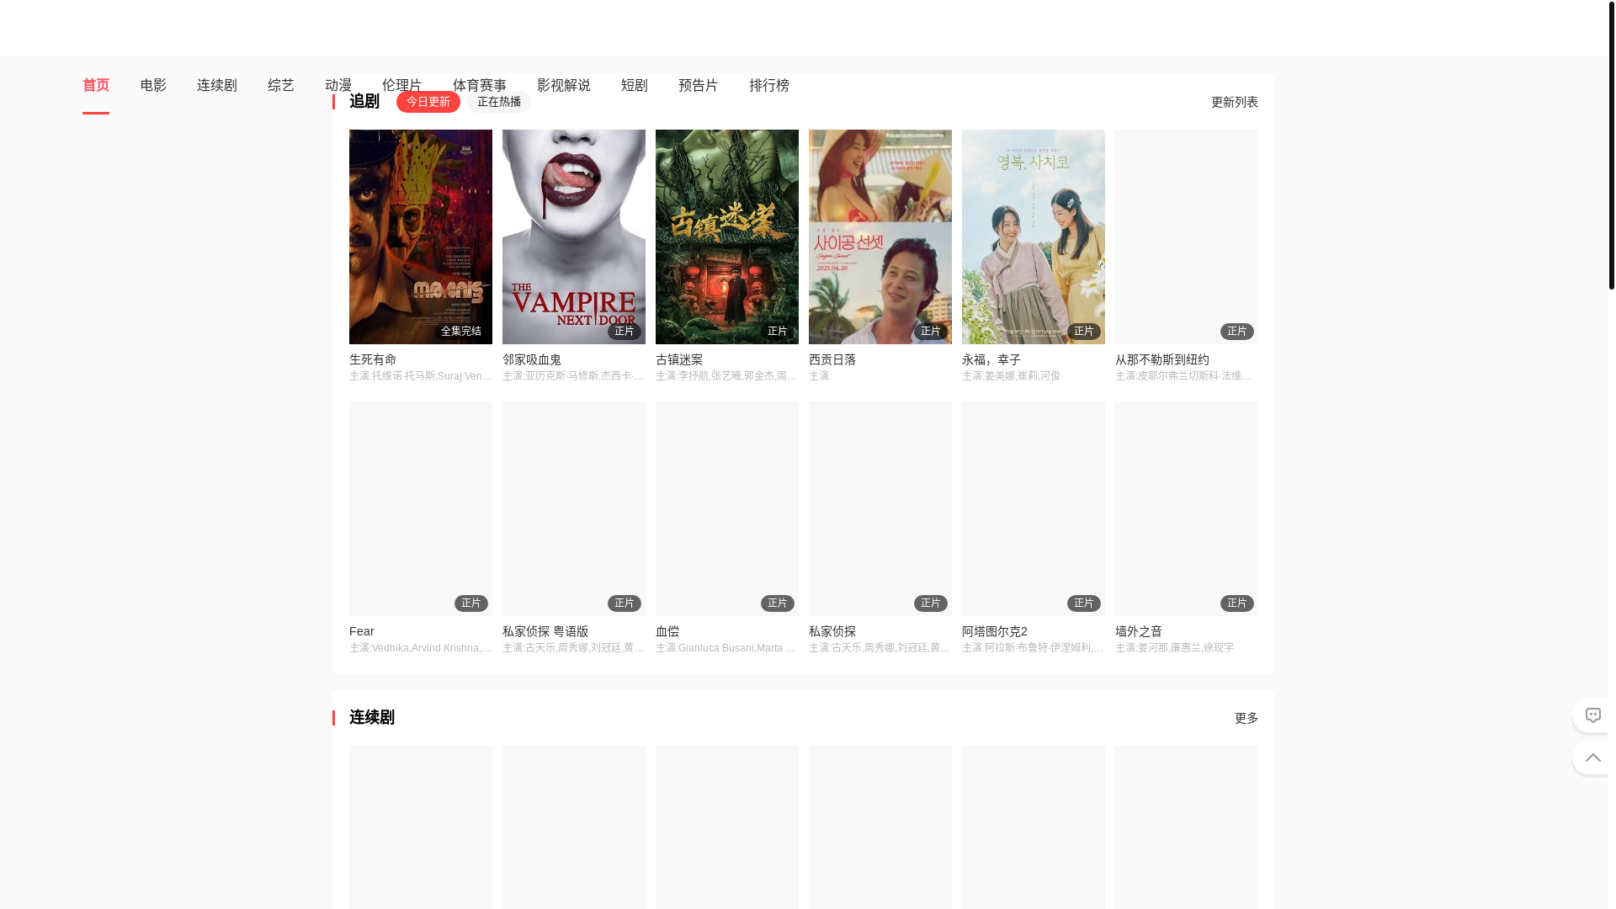Select the 综艺 navigation item
Image resolution: width=1616 pixels, height=909 pixels.
pos(281,86)
